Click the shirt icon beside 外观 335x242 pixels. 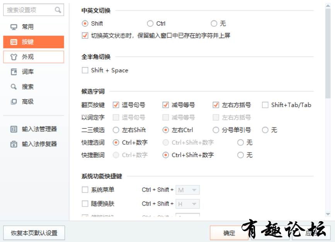(14, 57)
